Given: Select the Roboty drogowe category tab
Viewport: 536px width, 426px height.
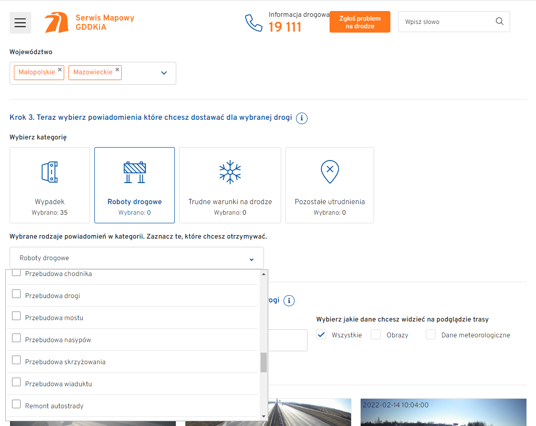Looking at the screenshot, I should pos(135,185).
